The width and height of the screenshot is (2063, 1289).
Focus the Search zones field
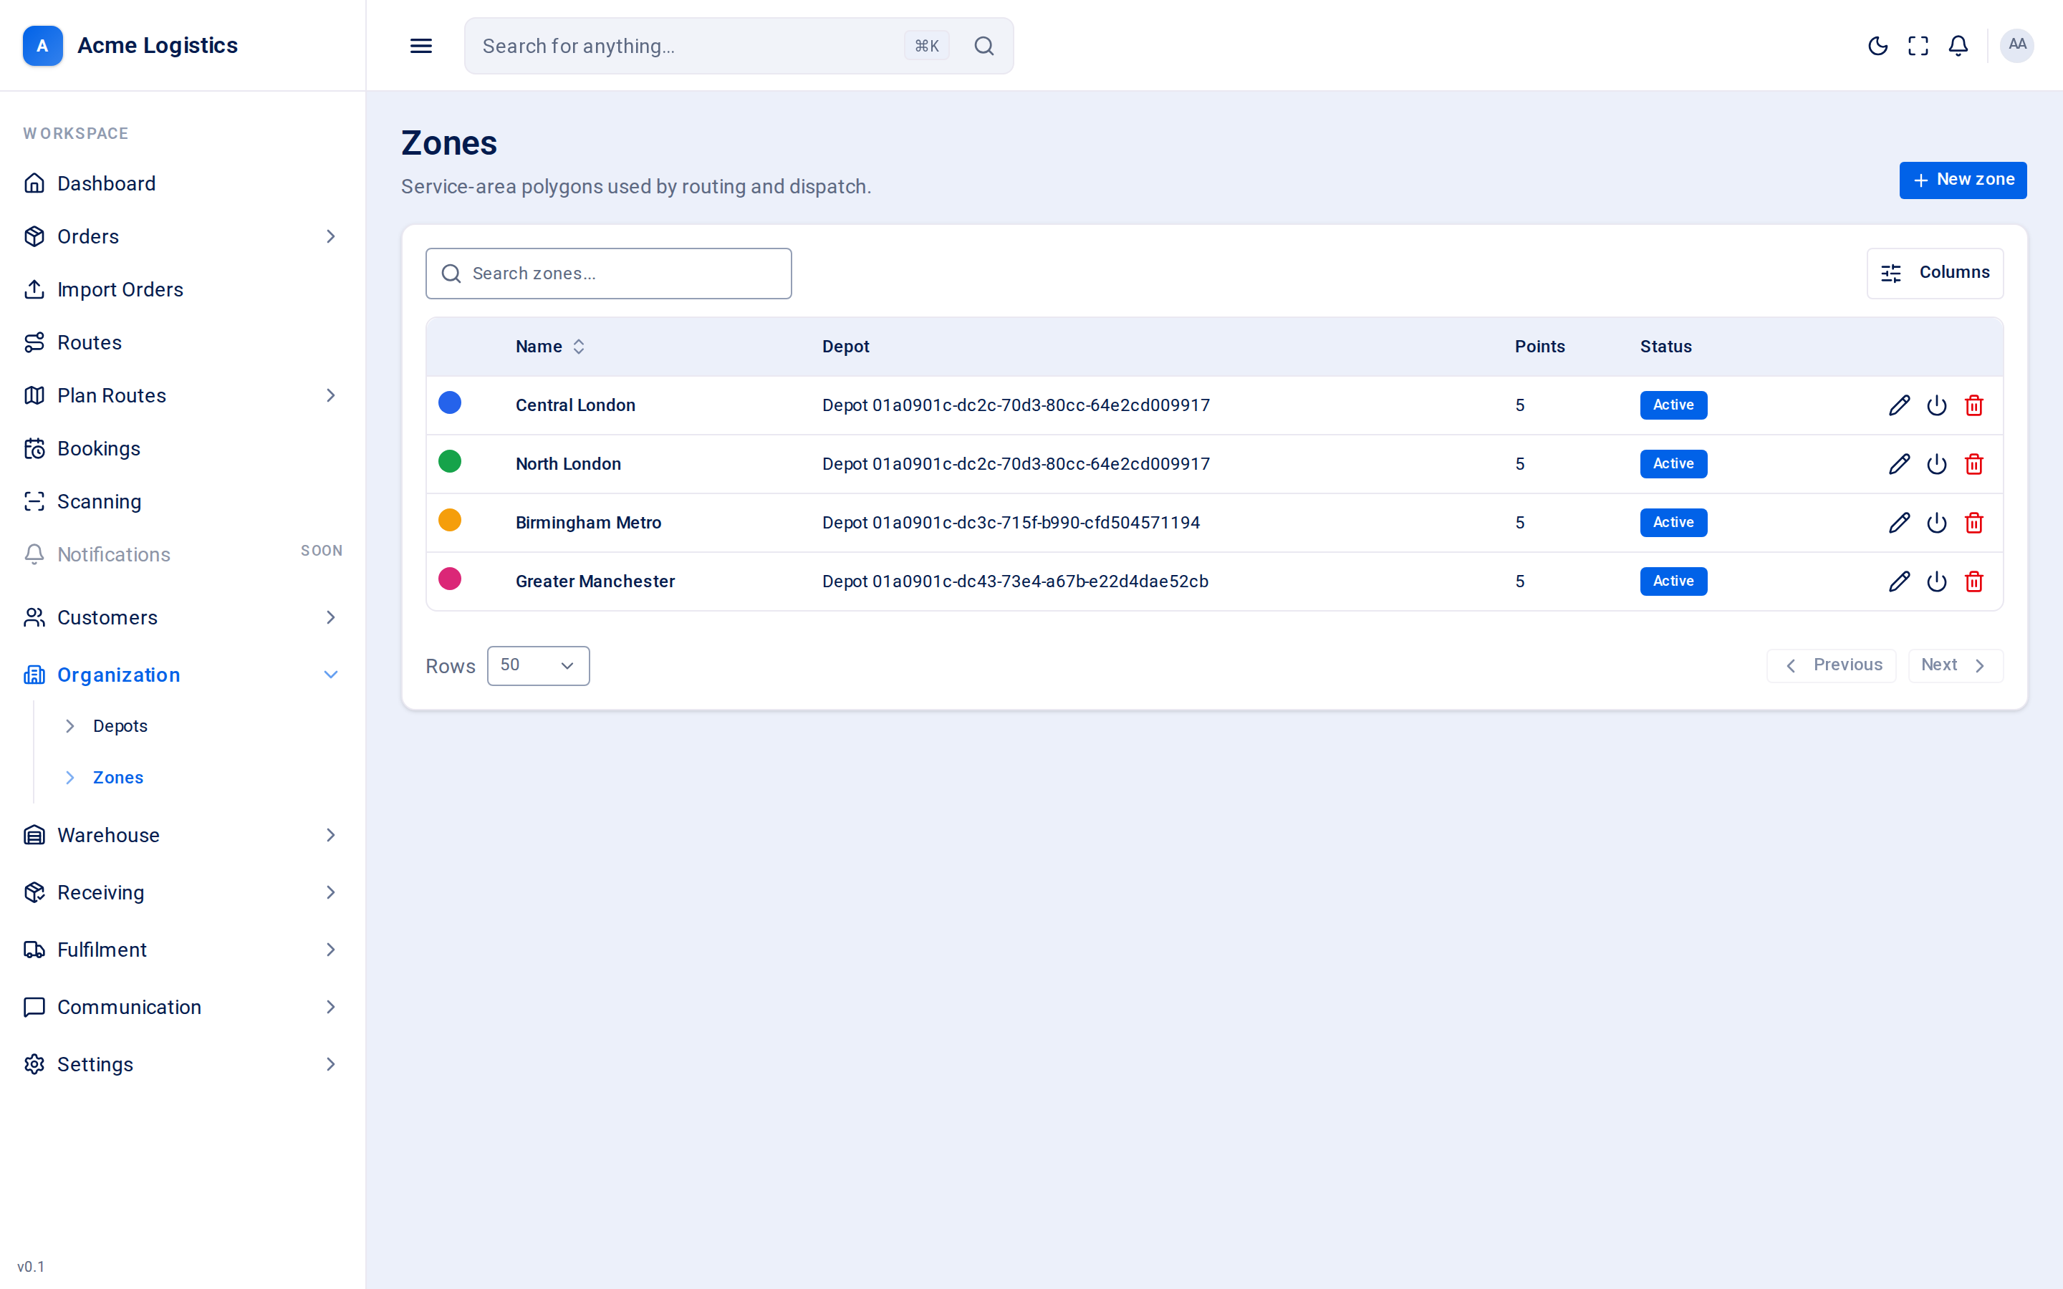pyautogui.click(x=609, y=274)
